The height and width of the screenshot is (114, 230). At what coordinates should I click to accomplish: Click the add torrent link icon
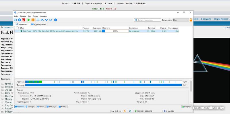coord(15,20)
